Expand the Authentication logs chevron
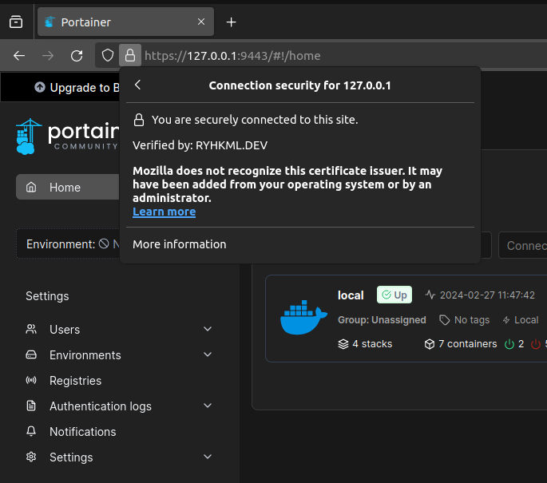 [x=208, y=406]
